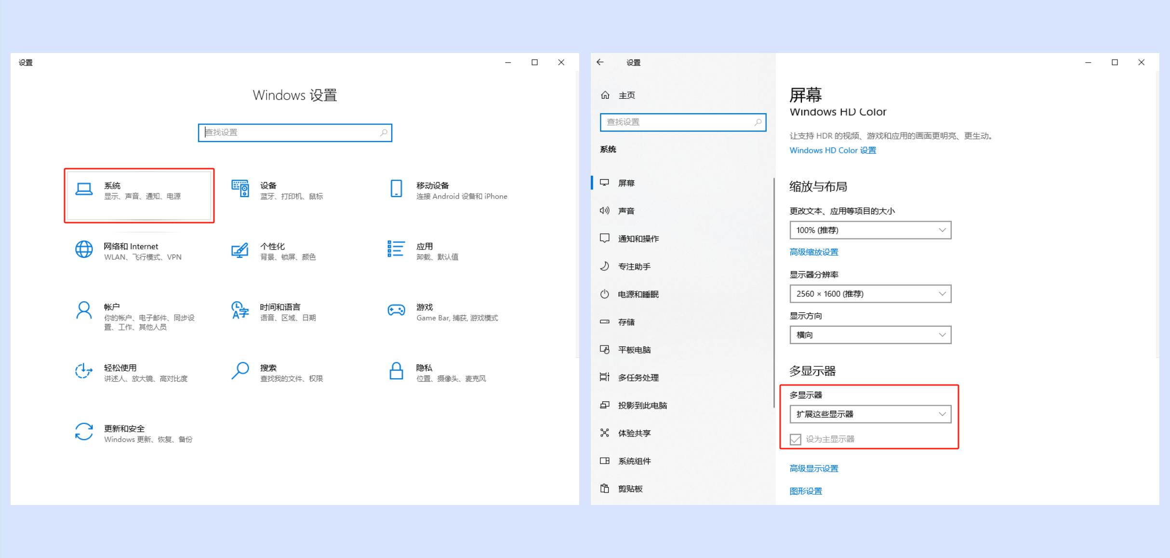This screenshot has width=1170, height=558.
Task: Open the 100% (推荐) scaling dropdown
Action: 870,230
